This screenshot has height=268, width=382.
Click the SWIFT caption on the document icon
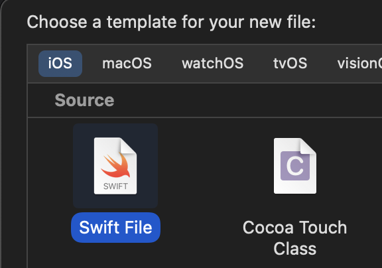115,186
